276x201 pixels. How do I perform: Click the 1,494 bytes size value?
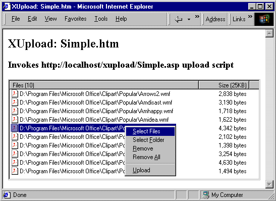click(232, 171)
